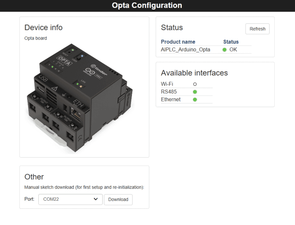This screenshot has width=295, height=225.
Task: Click the Product name column header
Action: point(178,42)
